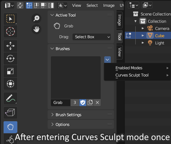
Task: Select the Cube name in Outliner
Action: pyautogui.click(x=159, y=36)
